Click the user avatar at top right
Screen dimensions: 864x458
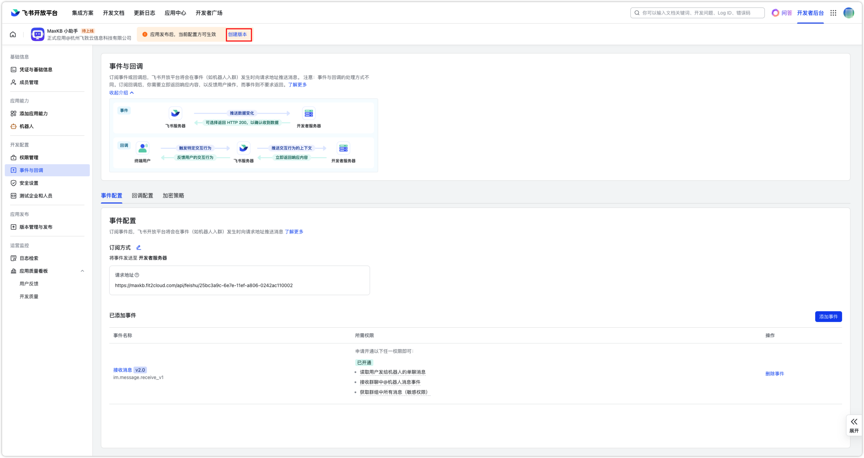848,13
